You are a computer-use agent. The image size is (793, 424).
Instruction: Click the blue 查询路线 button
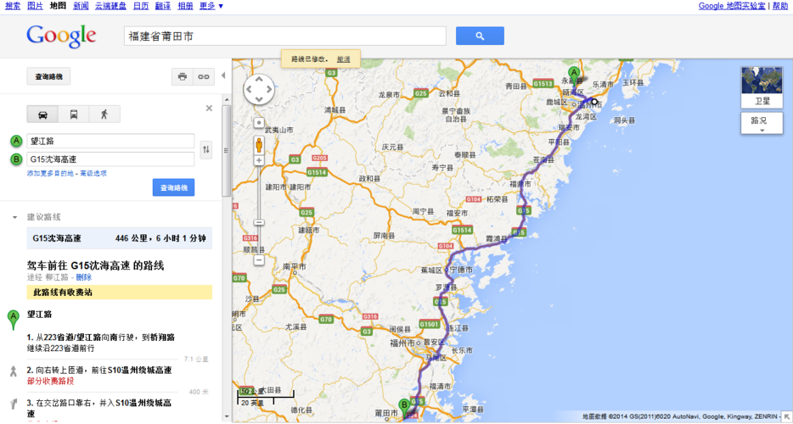click(173, 187)
